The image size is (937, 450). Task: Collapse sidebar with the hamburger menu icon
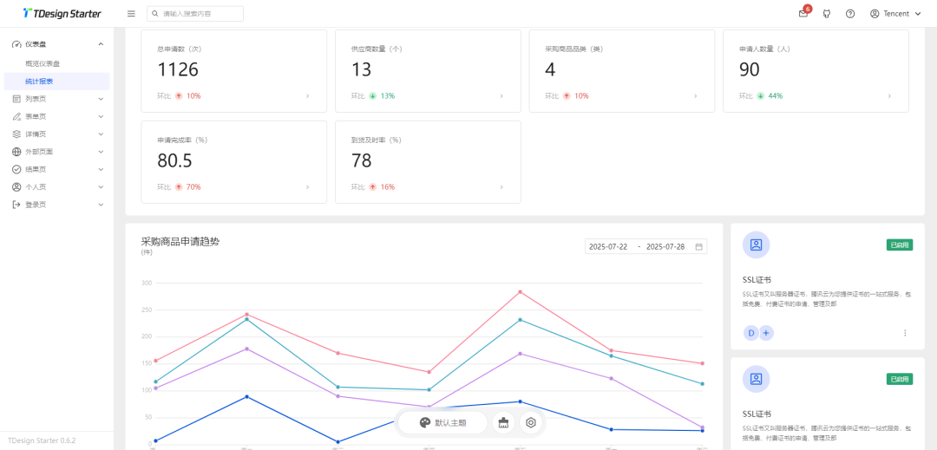point(132,14)
